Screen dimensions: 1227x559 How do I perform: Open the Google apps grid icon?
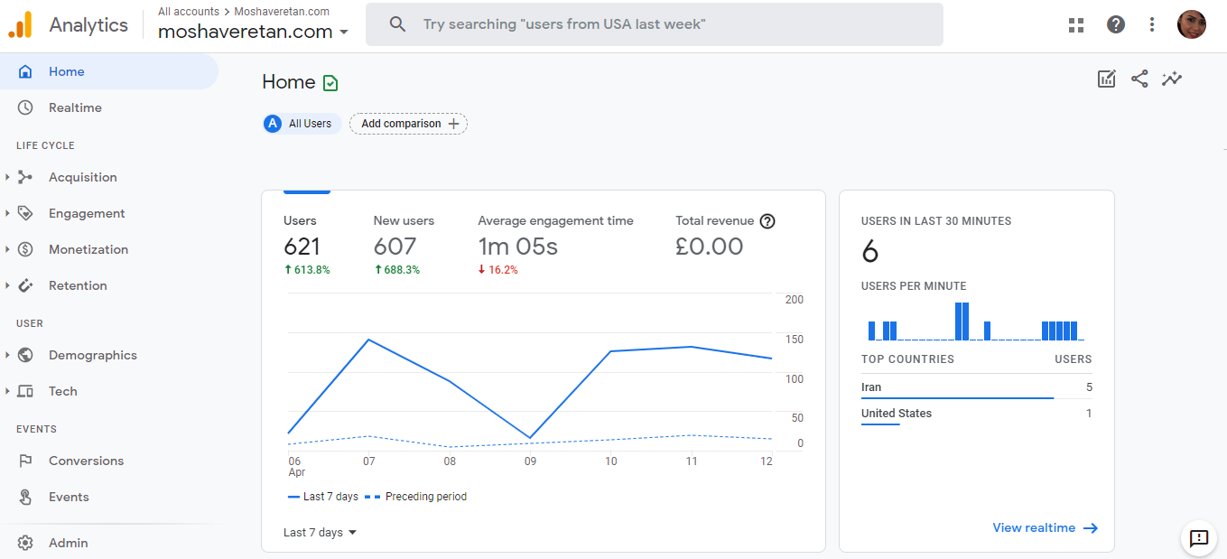pos(1076,25)
